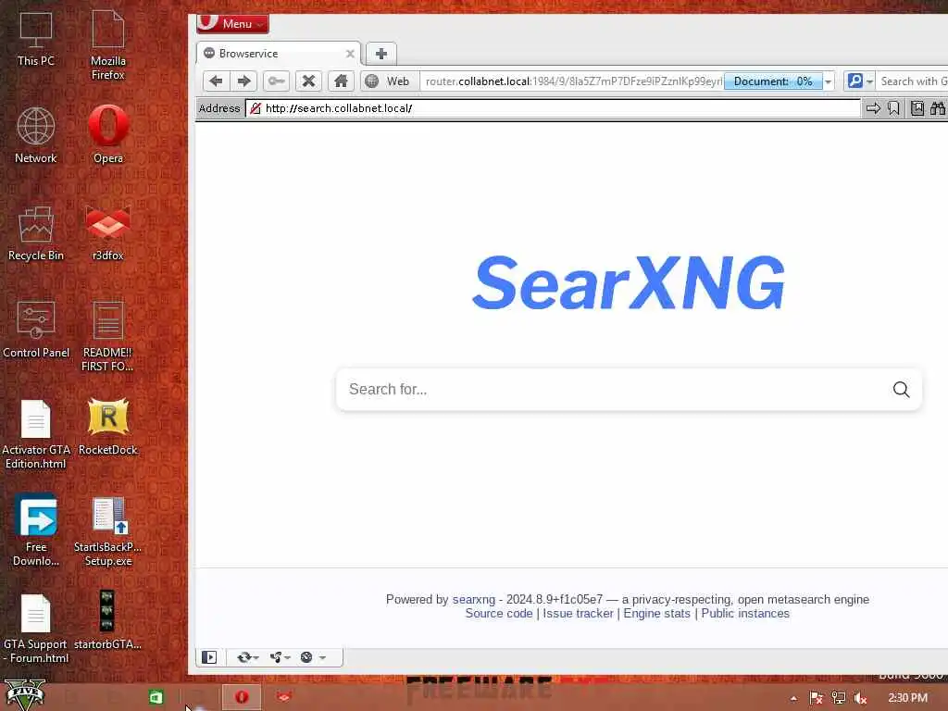Viewport: 948px width, 711px height.
Task: Click the binoculars find icon
Action: click(x=938, y=108)
